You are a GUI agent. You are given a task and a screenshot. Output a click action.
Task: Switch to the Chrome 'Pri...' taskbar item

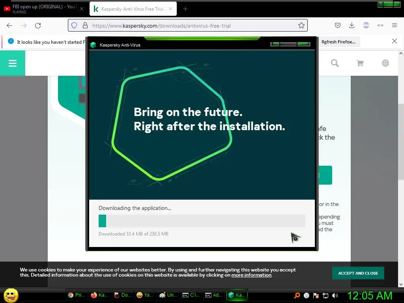(77, 295)
